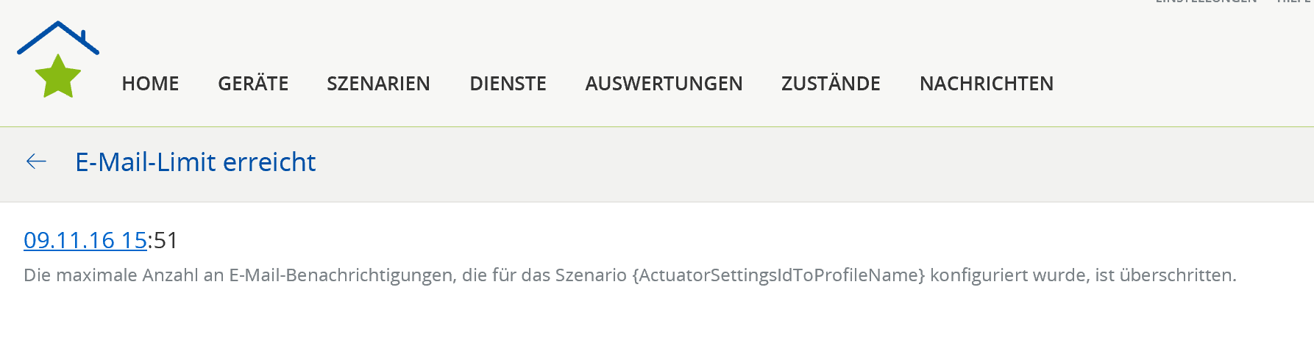Viewport: 1314px width, 337px height.
Task: Go back using the left arrow
Action: [x=36, y=162]
